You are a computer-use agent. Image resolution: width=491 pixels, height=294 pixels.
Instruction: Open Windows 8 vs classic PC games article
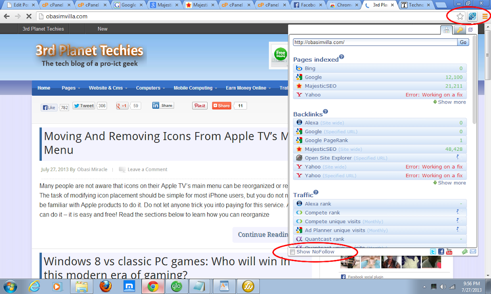tap(166, 268)
